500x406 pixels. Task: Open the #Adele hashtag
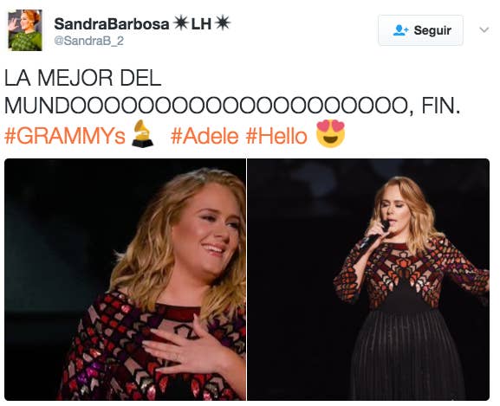(x=205, y=136)
